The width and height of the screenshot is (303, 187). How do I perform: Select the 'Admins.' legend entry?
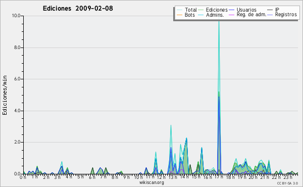(215, 15)
